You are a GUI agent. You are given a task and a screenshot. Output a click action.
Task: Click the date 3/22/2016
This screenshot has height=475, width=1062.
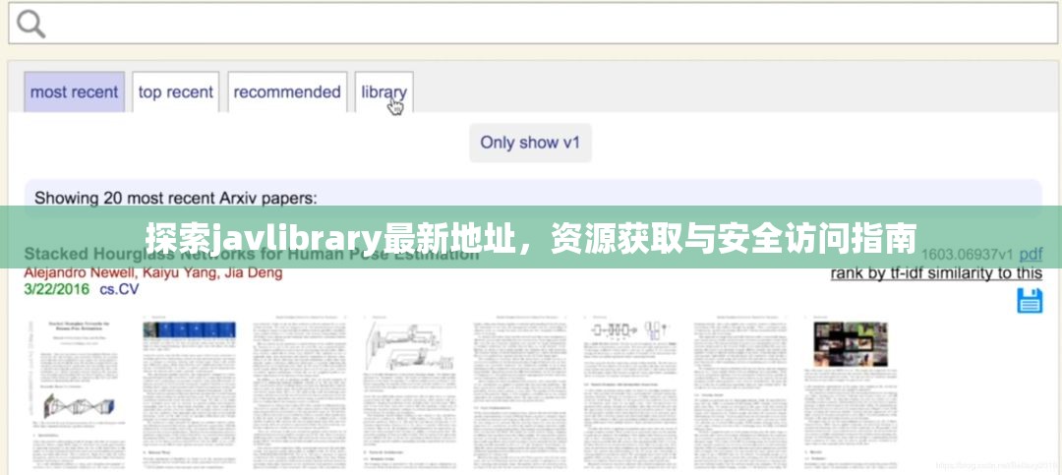click(57, 289)
